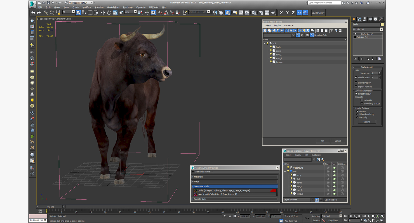Click the Play Animation button

pyautogui.click(x=355, y=216)
